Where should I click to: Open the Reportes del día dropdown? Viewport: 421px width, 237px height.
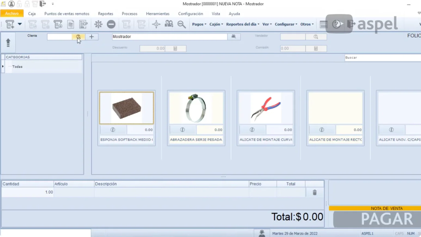tap(243, 24)
